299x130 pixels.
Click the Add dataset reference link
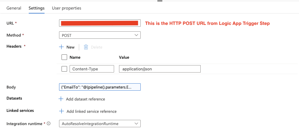(x=85, y=99)
